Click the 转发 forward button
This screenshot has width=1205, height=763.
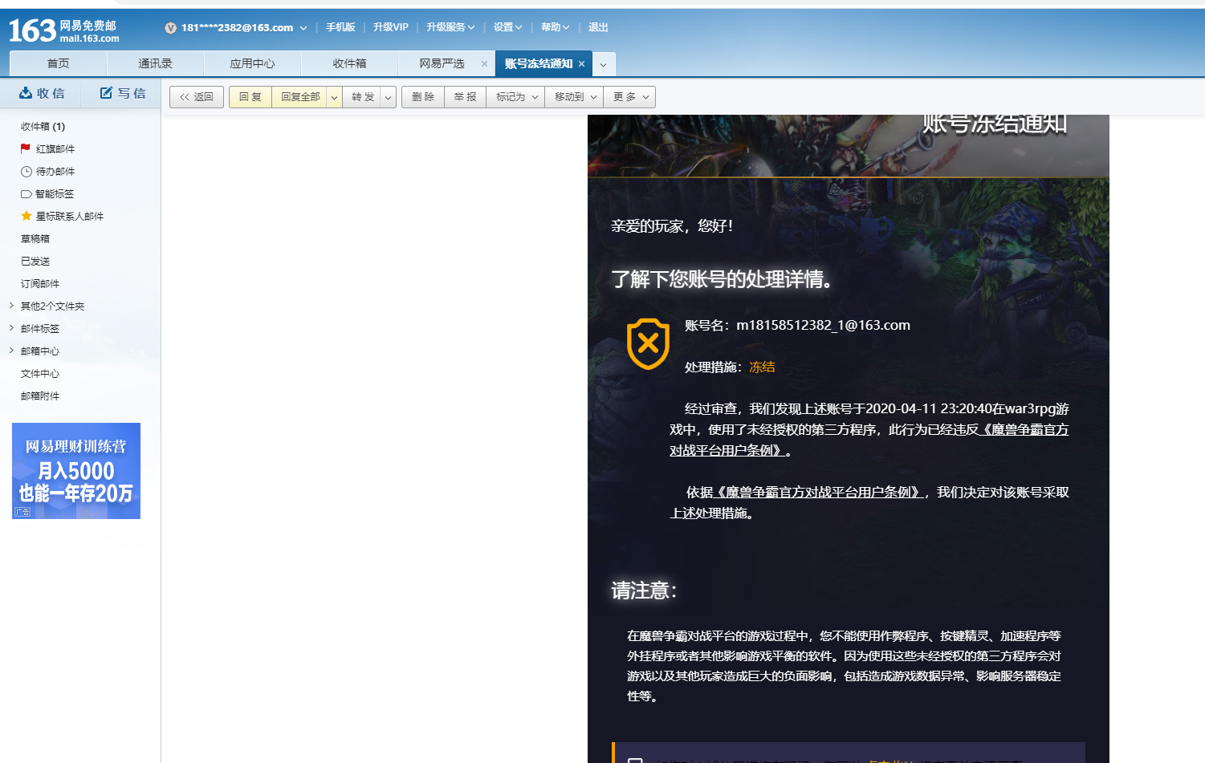[x=363, y=97]
